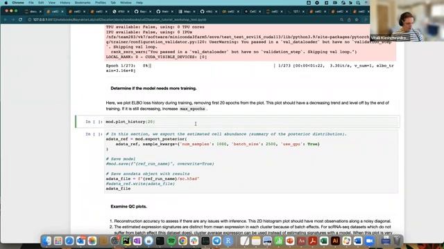Close the 4150 browser tab
This screenshot has width=444, height=249.
coord(128,12)
